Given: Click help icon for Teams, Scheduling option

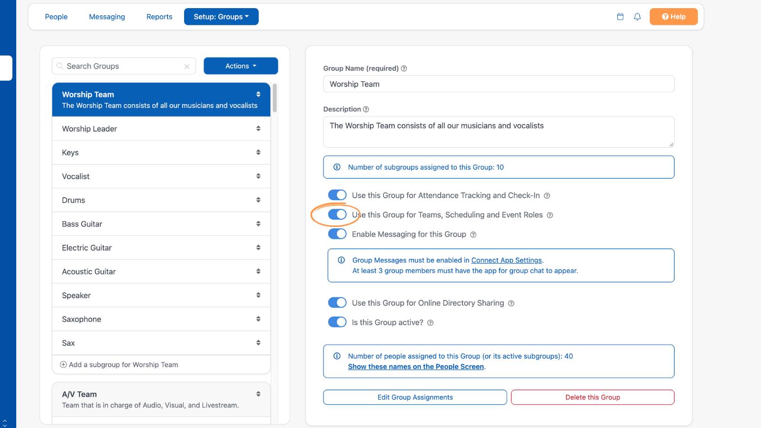Looking at the screenshot, I should 550,215.
